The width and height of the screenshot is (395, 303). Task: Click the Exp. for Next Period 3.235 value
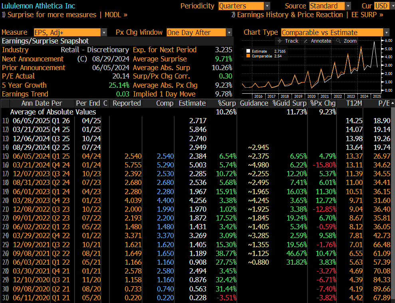tap(224, 50)
